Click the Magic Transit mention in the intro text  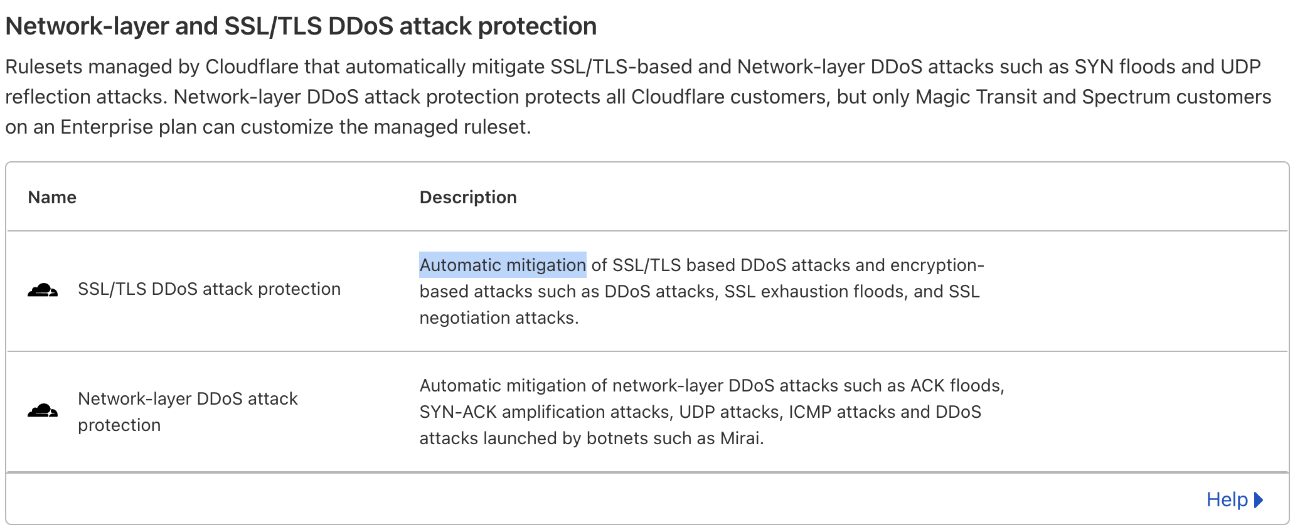click(x=976, y=97)
